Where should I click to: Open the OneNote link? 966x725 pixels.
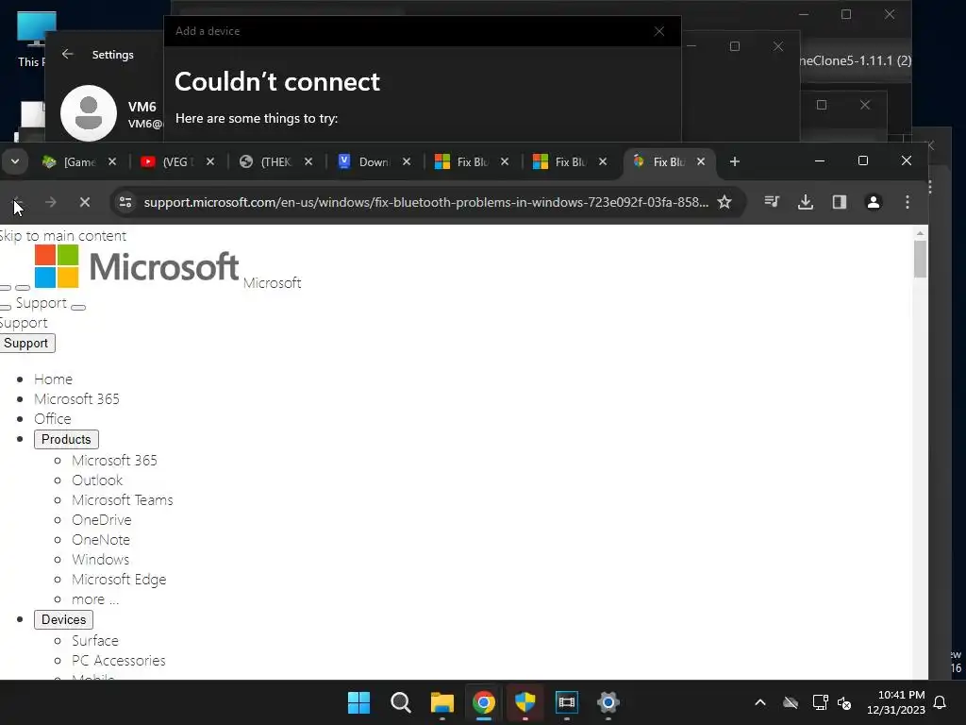click(101, 539)
